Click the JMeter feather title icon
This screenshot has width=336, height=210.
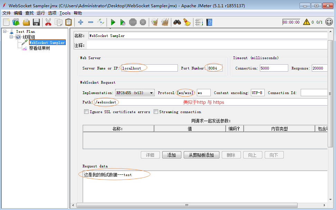click(x=4, y=5)
